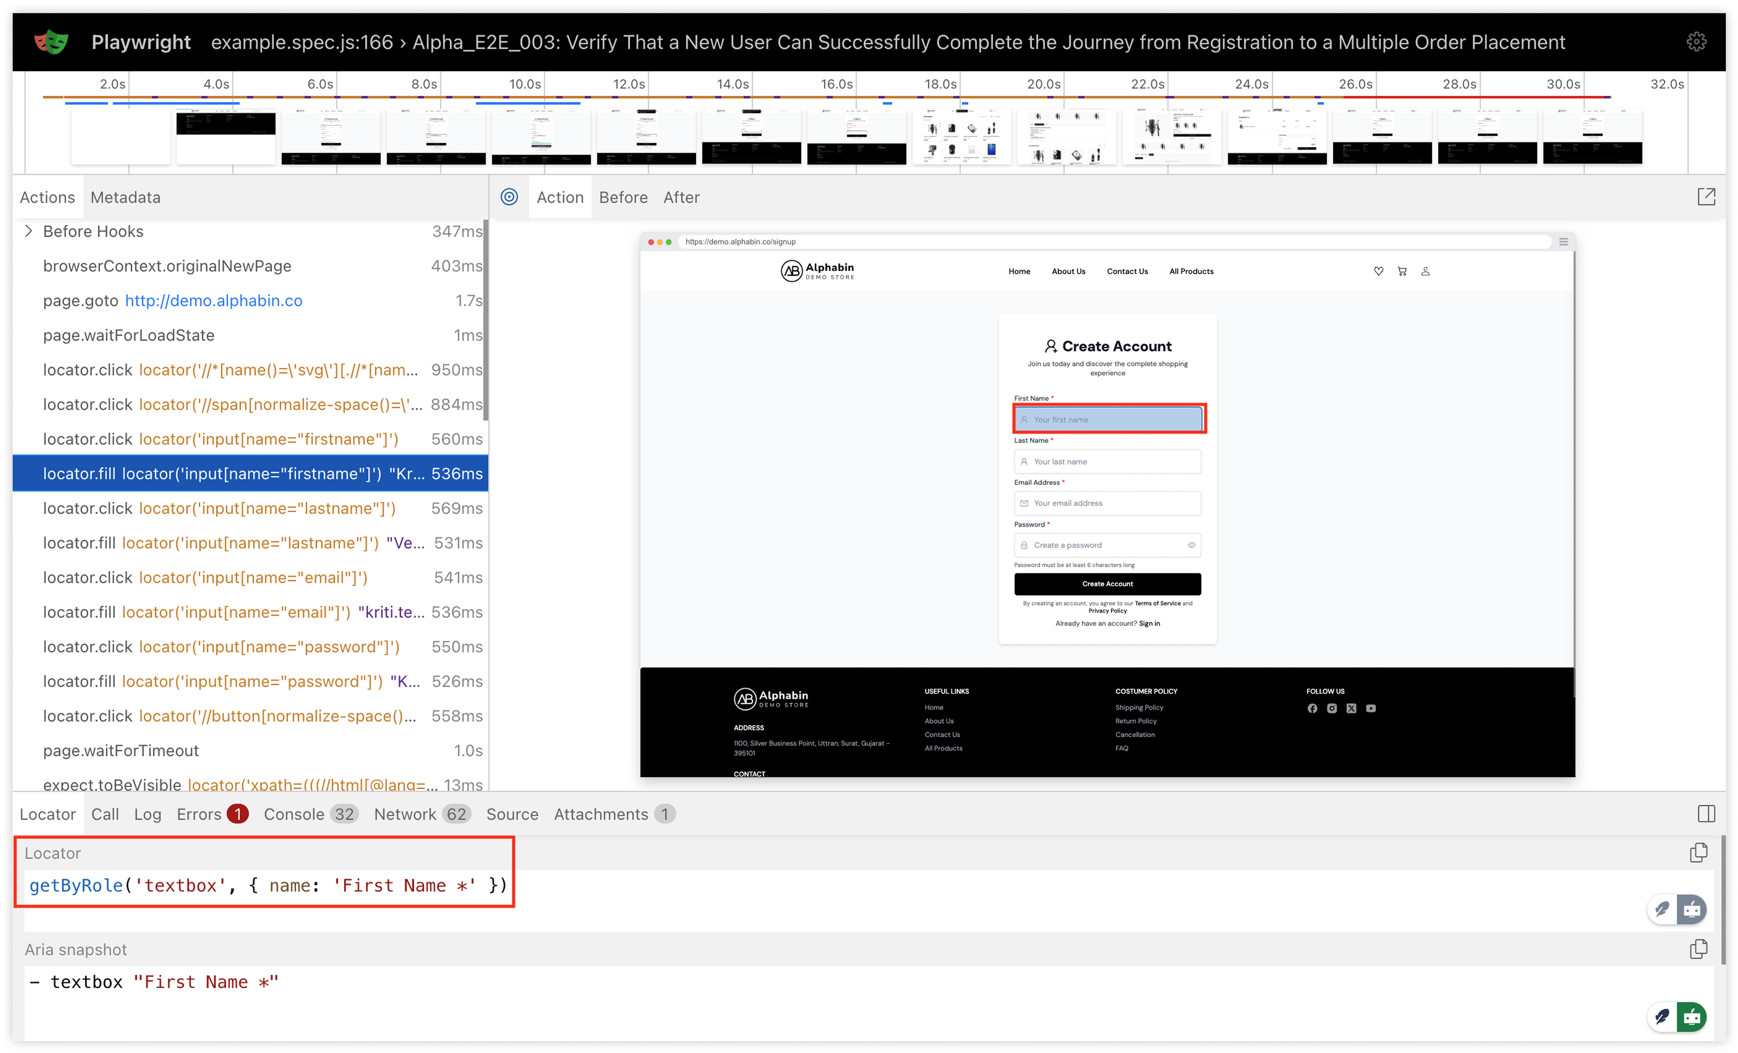The height and width of the screenshot is (1053, 1738).
Task: Open Playwright settings gear
Action: click(1696, 42)
